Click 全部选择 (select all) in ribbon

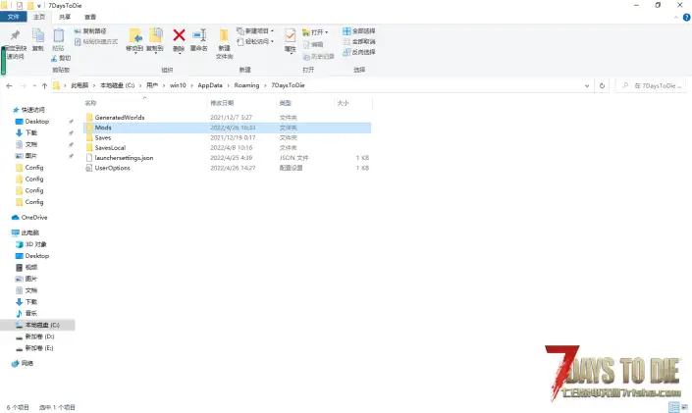(359, 30)
